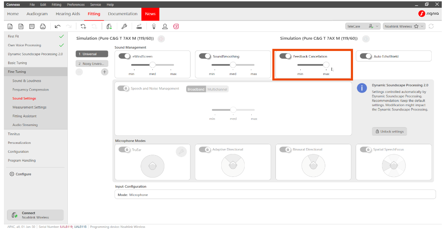Toggle the SoundSmoothing switch

pyautogui.click(x=205, y=56)
